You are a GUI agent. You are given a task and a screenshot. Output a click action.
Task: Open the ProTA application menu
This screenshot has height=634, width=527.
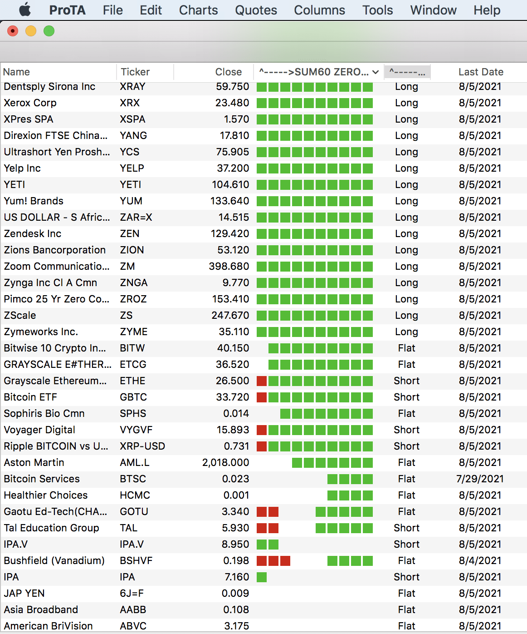point(67,10)
